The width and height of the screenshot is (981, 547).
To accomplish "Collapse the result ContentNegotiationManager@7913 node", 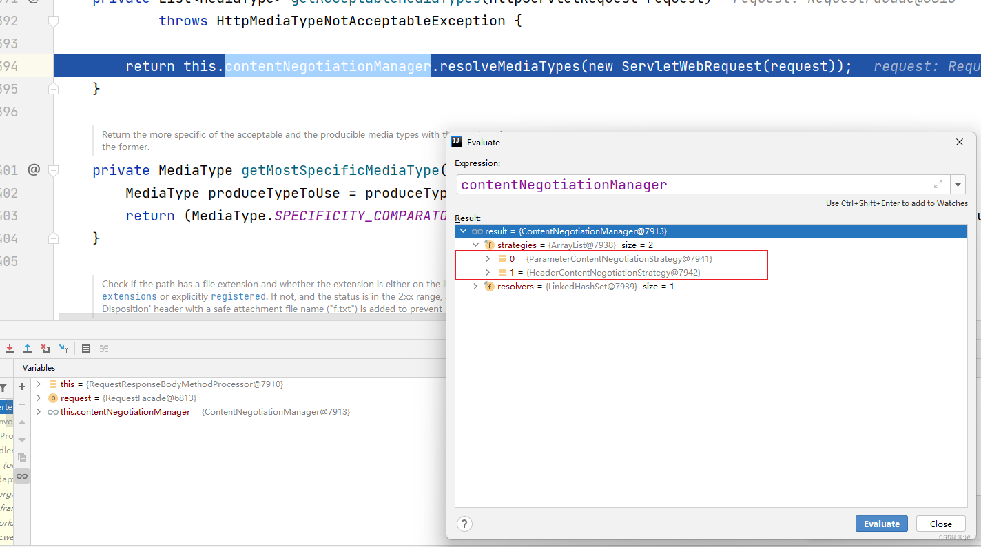I will 464,231.
